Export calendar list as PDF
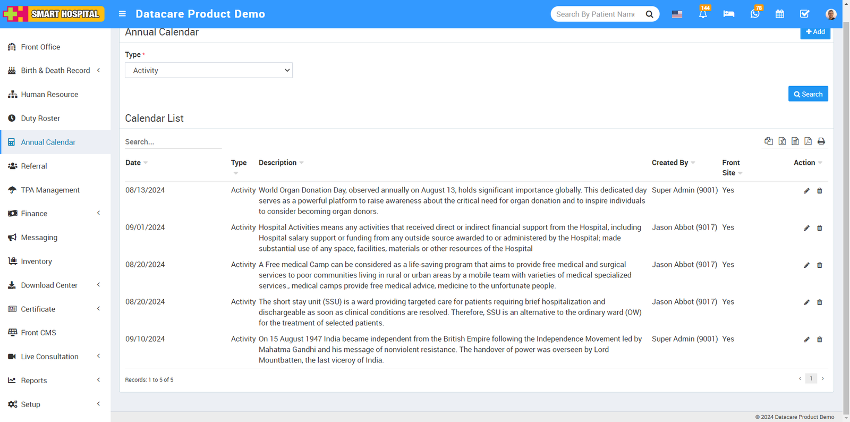Viewport: 850px width, 422px height. coord(808,141)
